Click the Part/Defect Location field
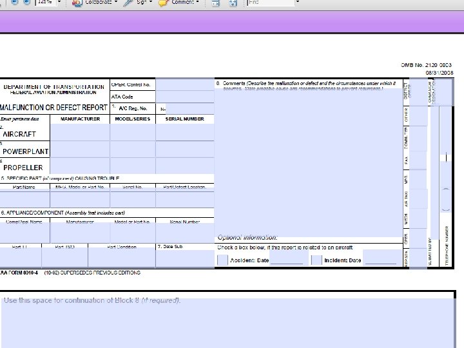This screenshot has width=464, height=348. [x=185, y=198]
